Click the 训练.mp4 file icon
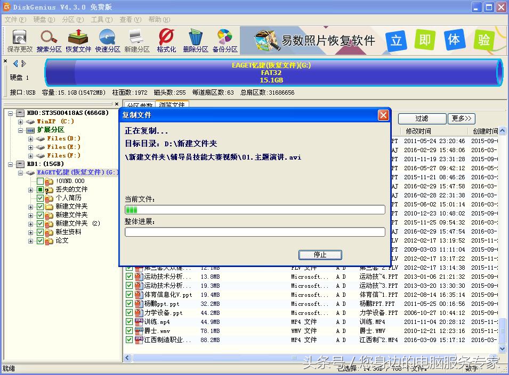 pos(139,322)
